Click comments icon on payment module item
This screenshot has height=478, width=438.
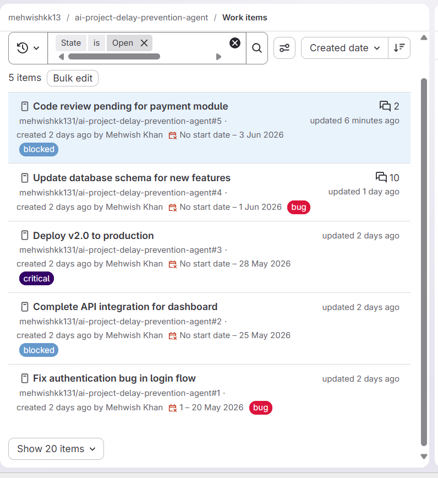click(385, 106)
